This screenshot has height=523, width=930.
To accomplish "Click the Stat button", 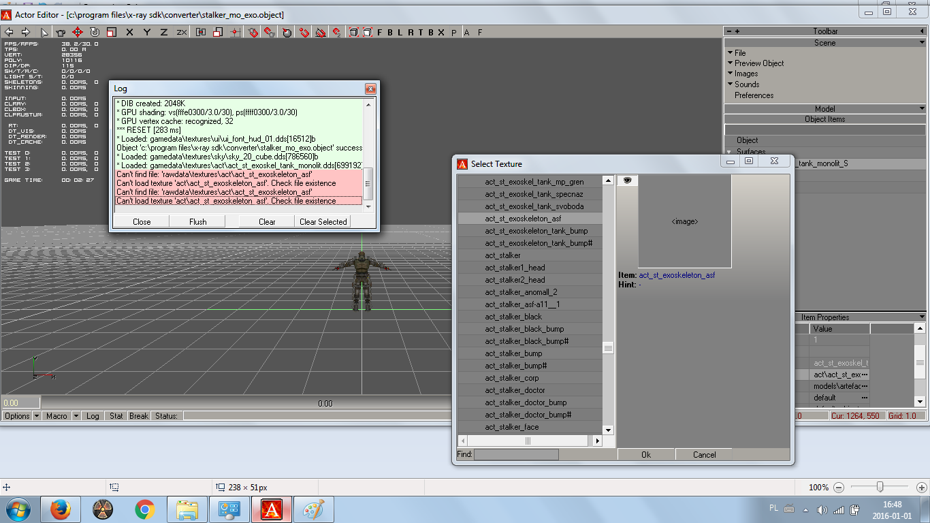I will [x=116, y=415].
